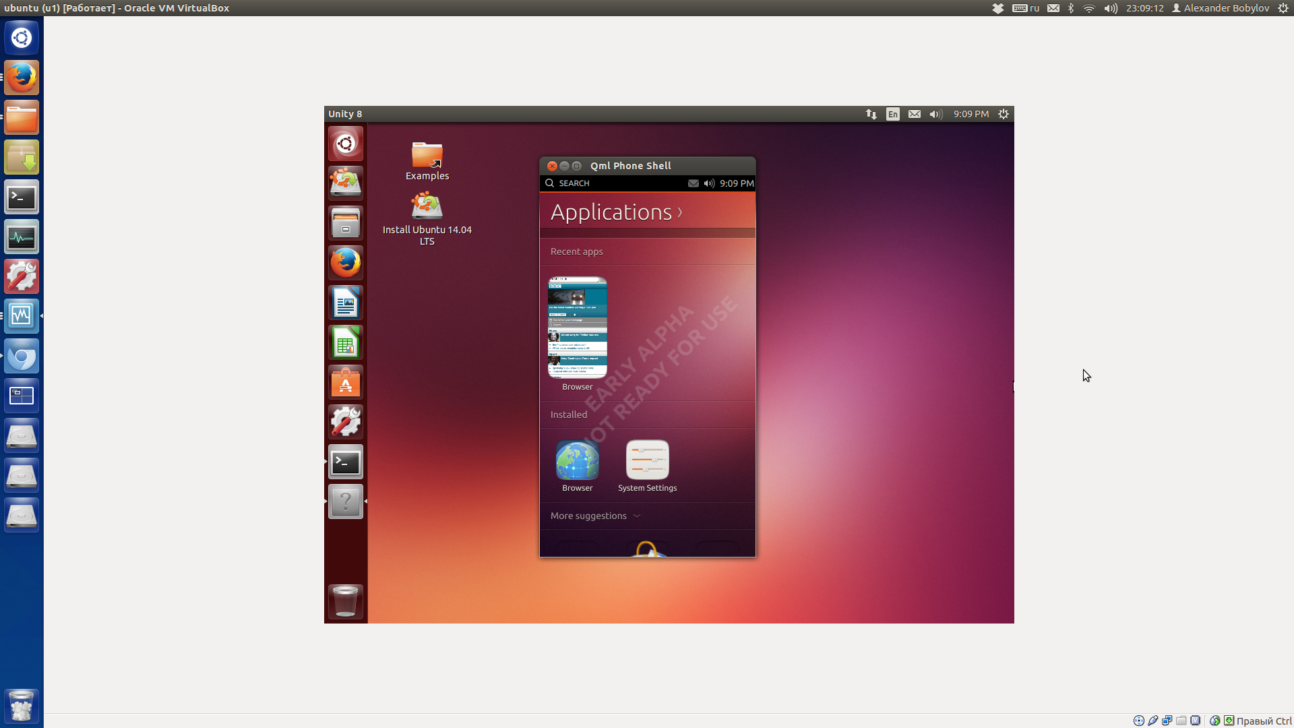Select Install Ubuntu 14.04 LTS desktop icon
1294x728 pixels.
point(427,218)
